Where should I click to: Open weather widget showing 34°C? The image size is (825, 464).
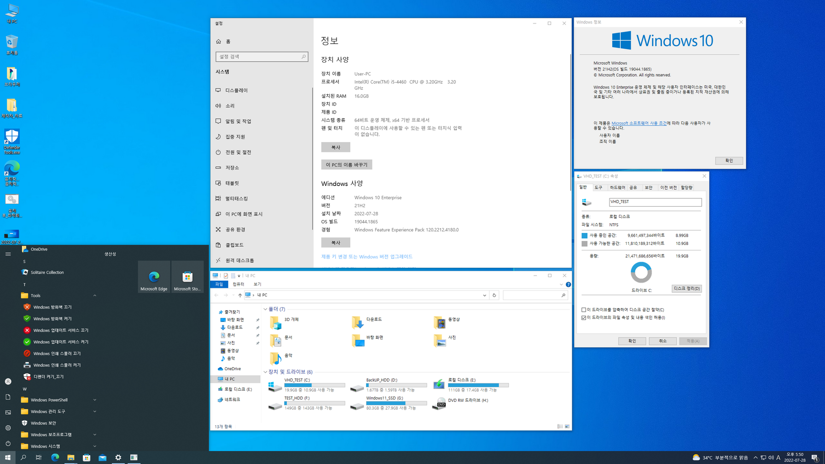coord(720,458)
